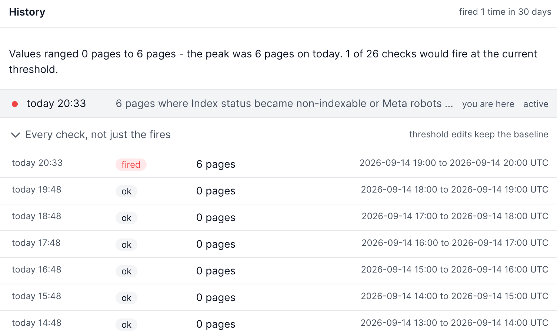
Task: Select the '6 pages' value in the fired check
Action: coord(216,164)
